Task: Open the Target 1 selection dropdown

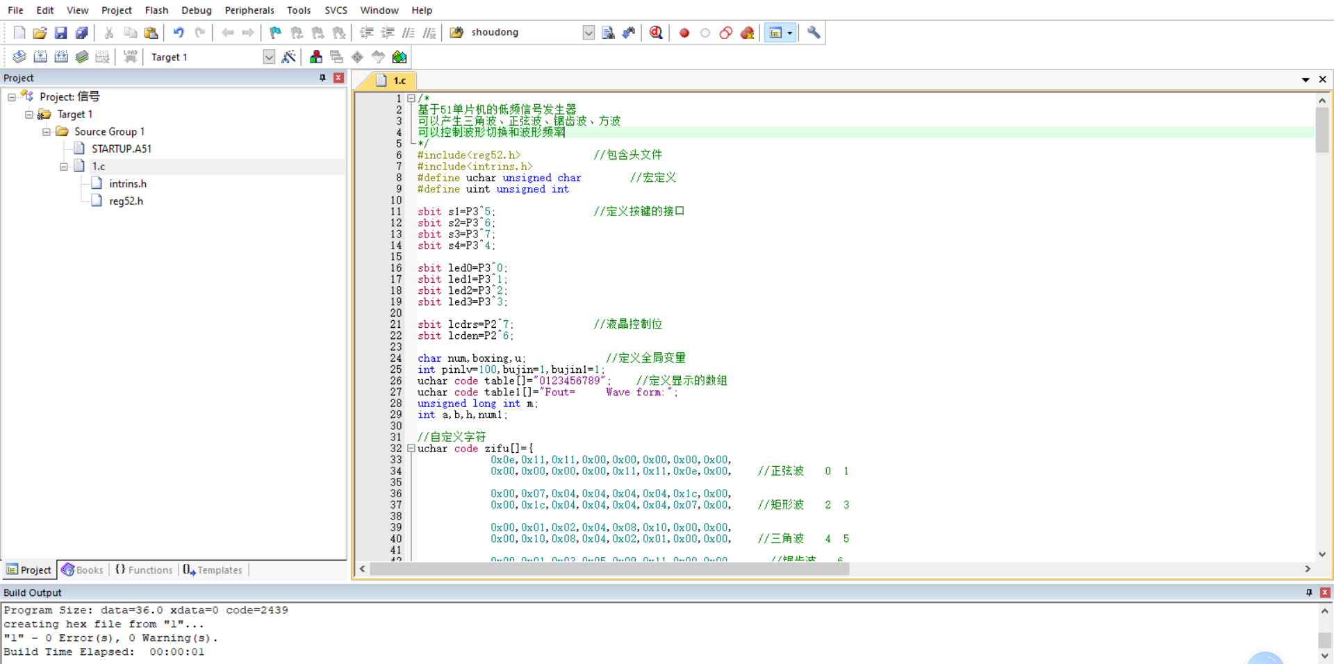Action: (269, 57)
